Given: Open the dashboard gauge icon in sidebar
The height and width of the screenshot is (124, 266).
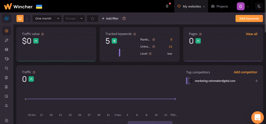Looking at the screenshot, I should [x=6, y=31].
